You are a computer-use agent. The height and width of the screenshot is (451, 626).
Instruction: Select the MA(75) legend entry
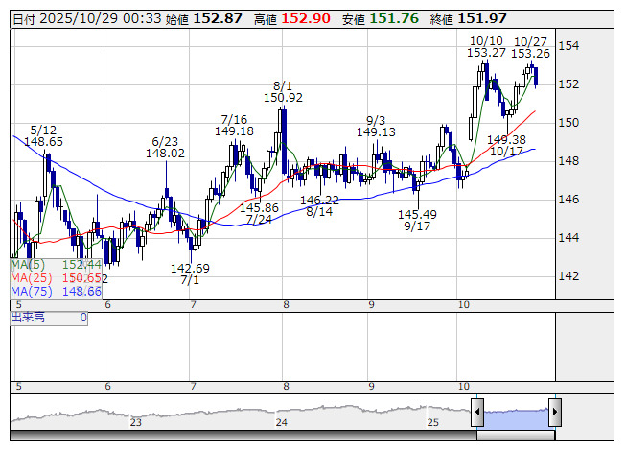tap(57, 291)
